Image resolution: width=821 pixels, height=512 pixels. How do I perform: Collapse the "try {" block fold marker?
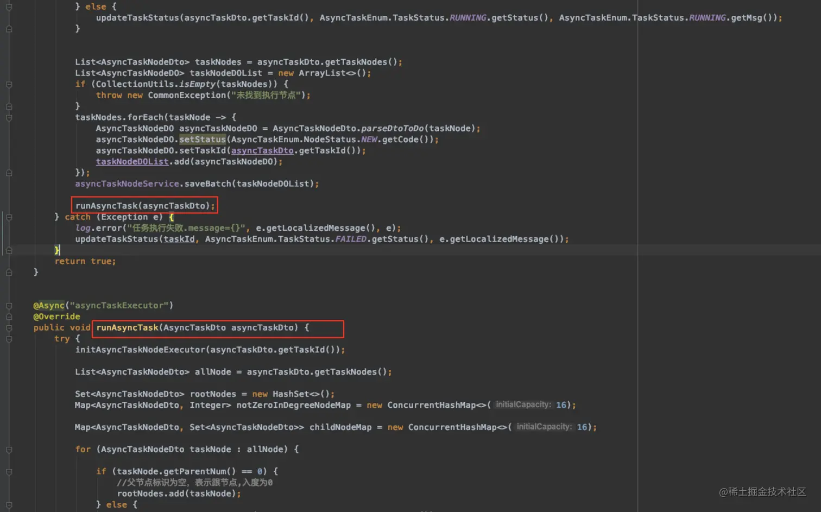[x=9, y=339]
